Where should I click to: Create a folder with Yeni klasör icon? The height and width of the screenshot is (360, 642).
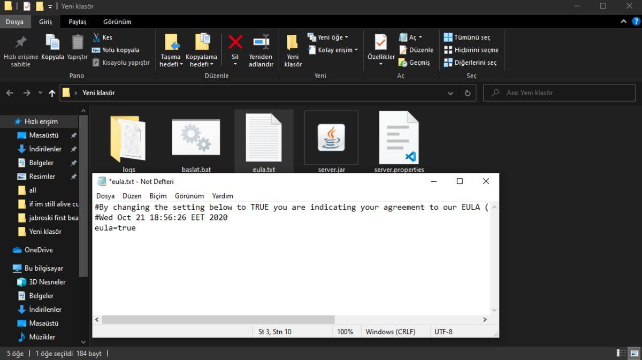[293, 44]
